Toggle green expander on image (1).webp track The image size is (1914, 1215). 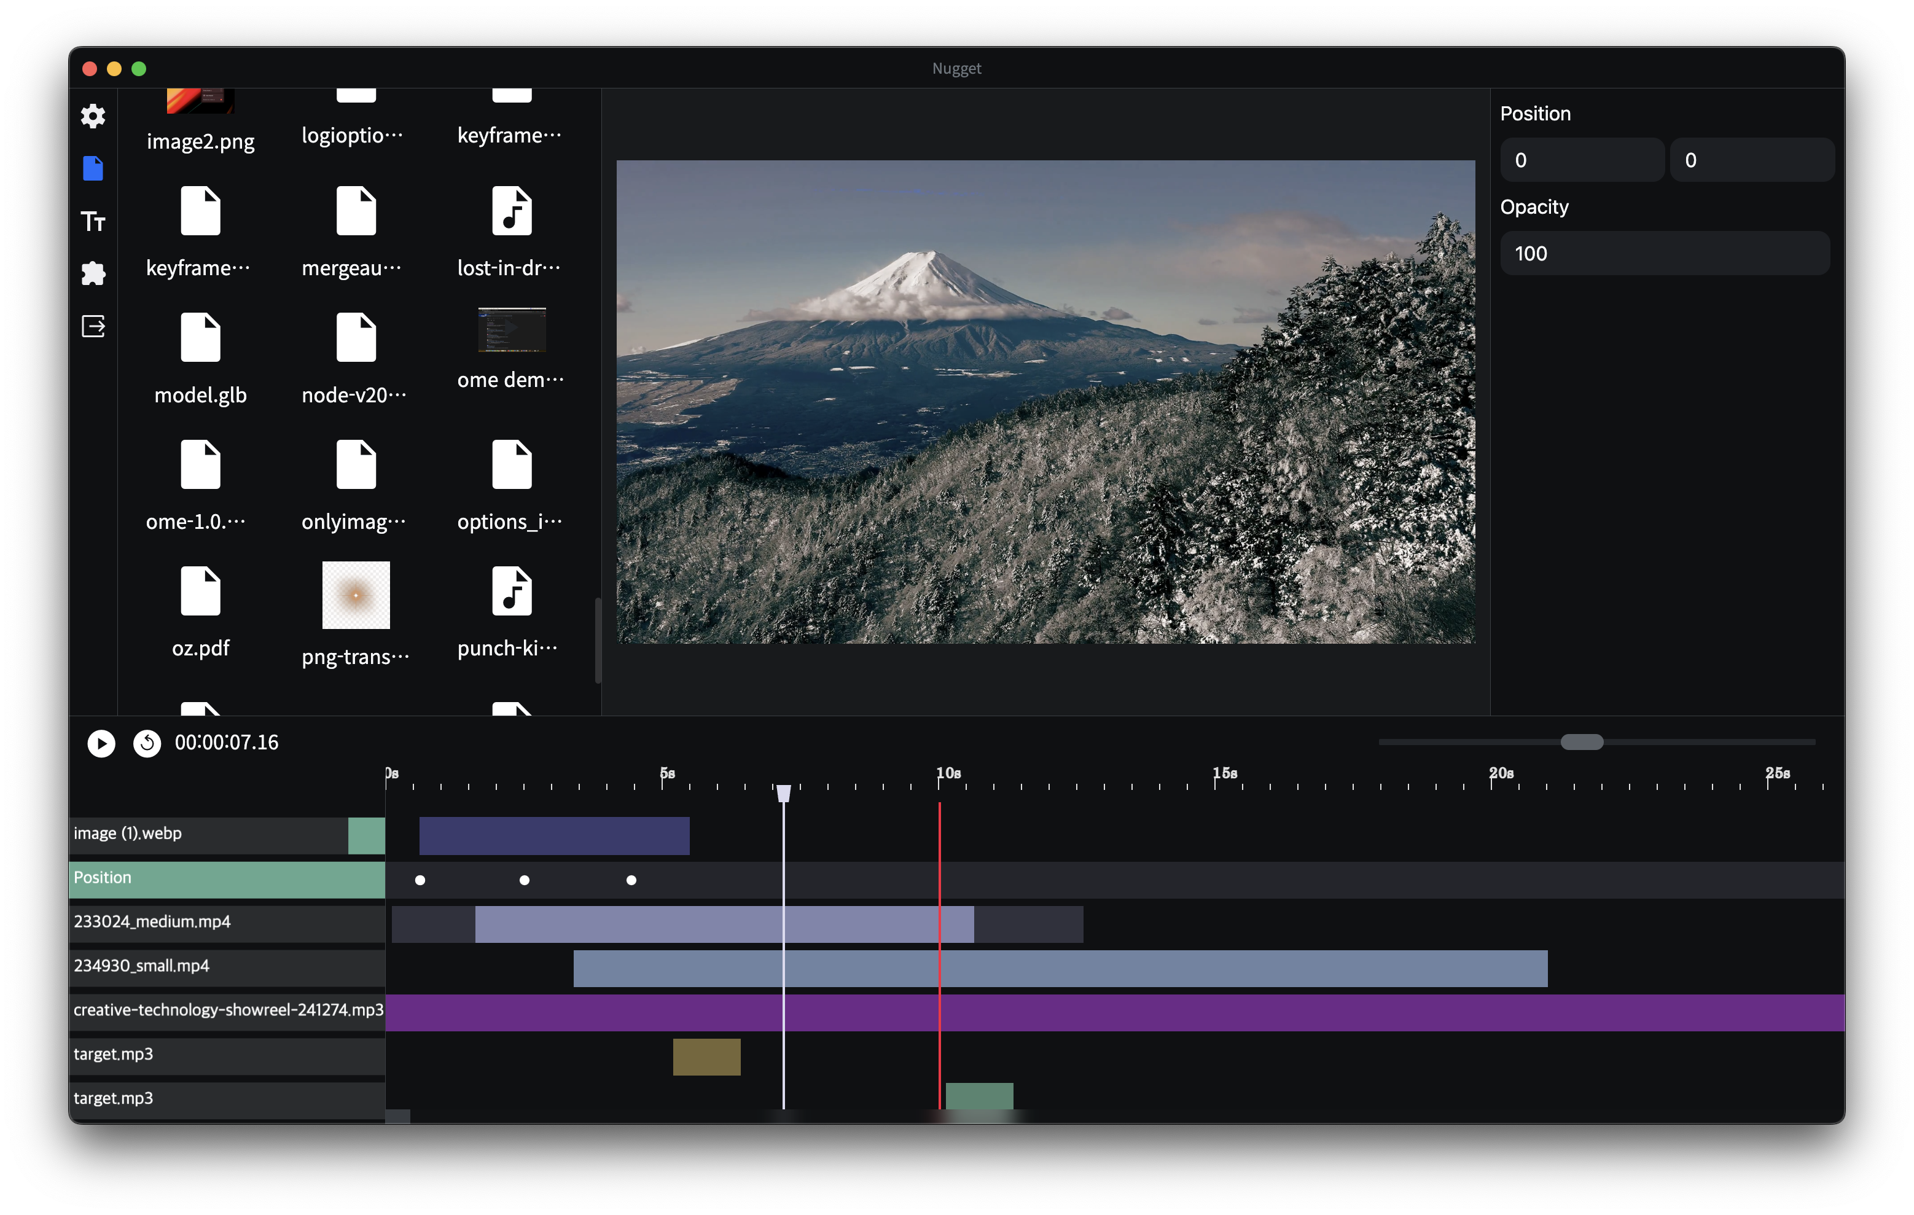pos(367,836)
